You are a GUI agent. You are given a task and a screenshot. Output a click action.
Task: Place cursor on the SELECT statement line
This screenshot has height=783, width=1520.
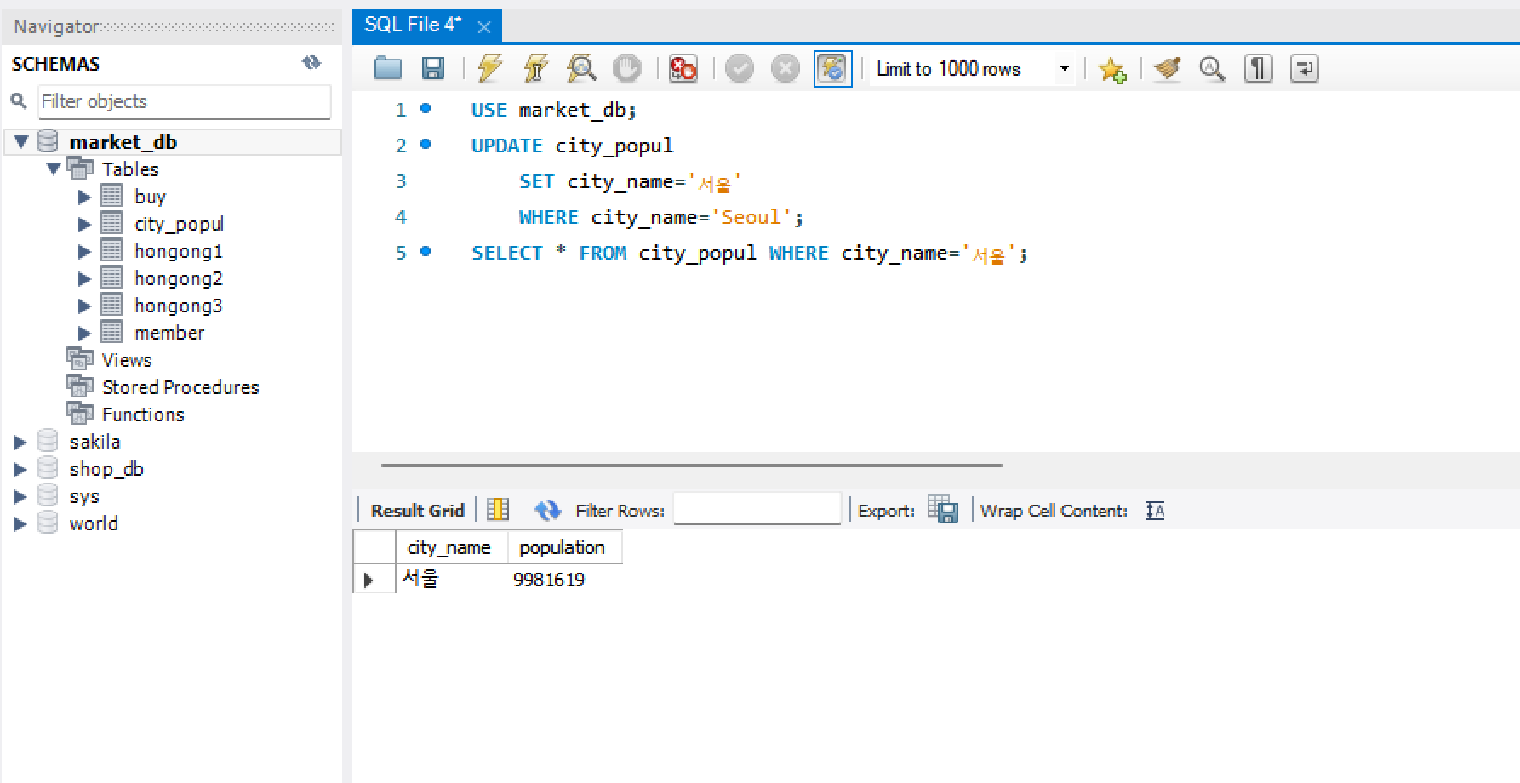[x=749, y=253]
